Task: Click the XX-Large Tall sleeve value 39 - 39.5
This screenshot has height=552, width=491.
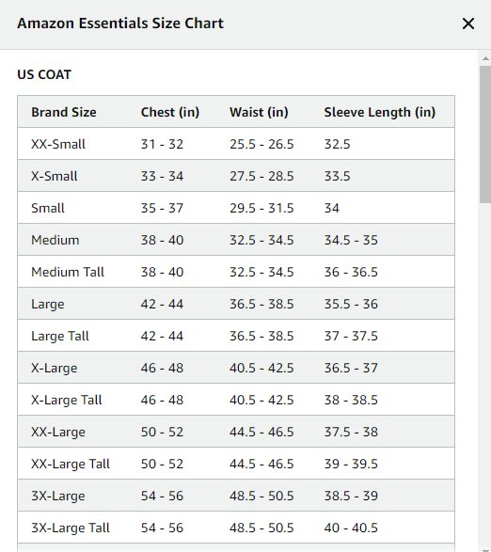Action: click(x=351, y=464)
